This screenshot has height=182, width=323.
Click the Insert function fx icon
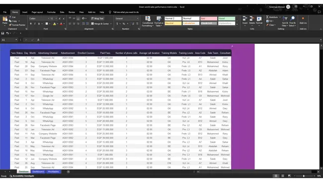click(38, 40)
